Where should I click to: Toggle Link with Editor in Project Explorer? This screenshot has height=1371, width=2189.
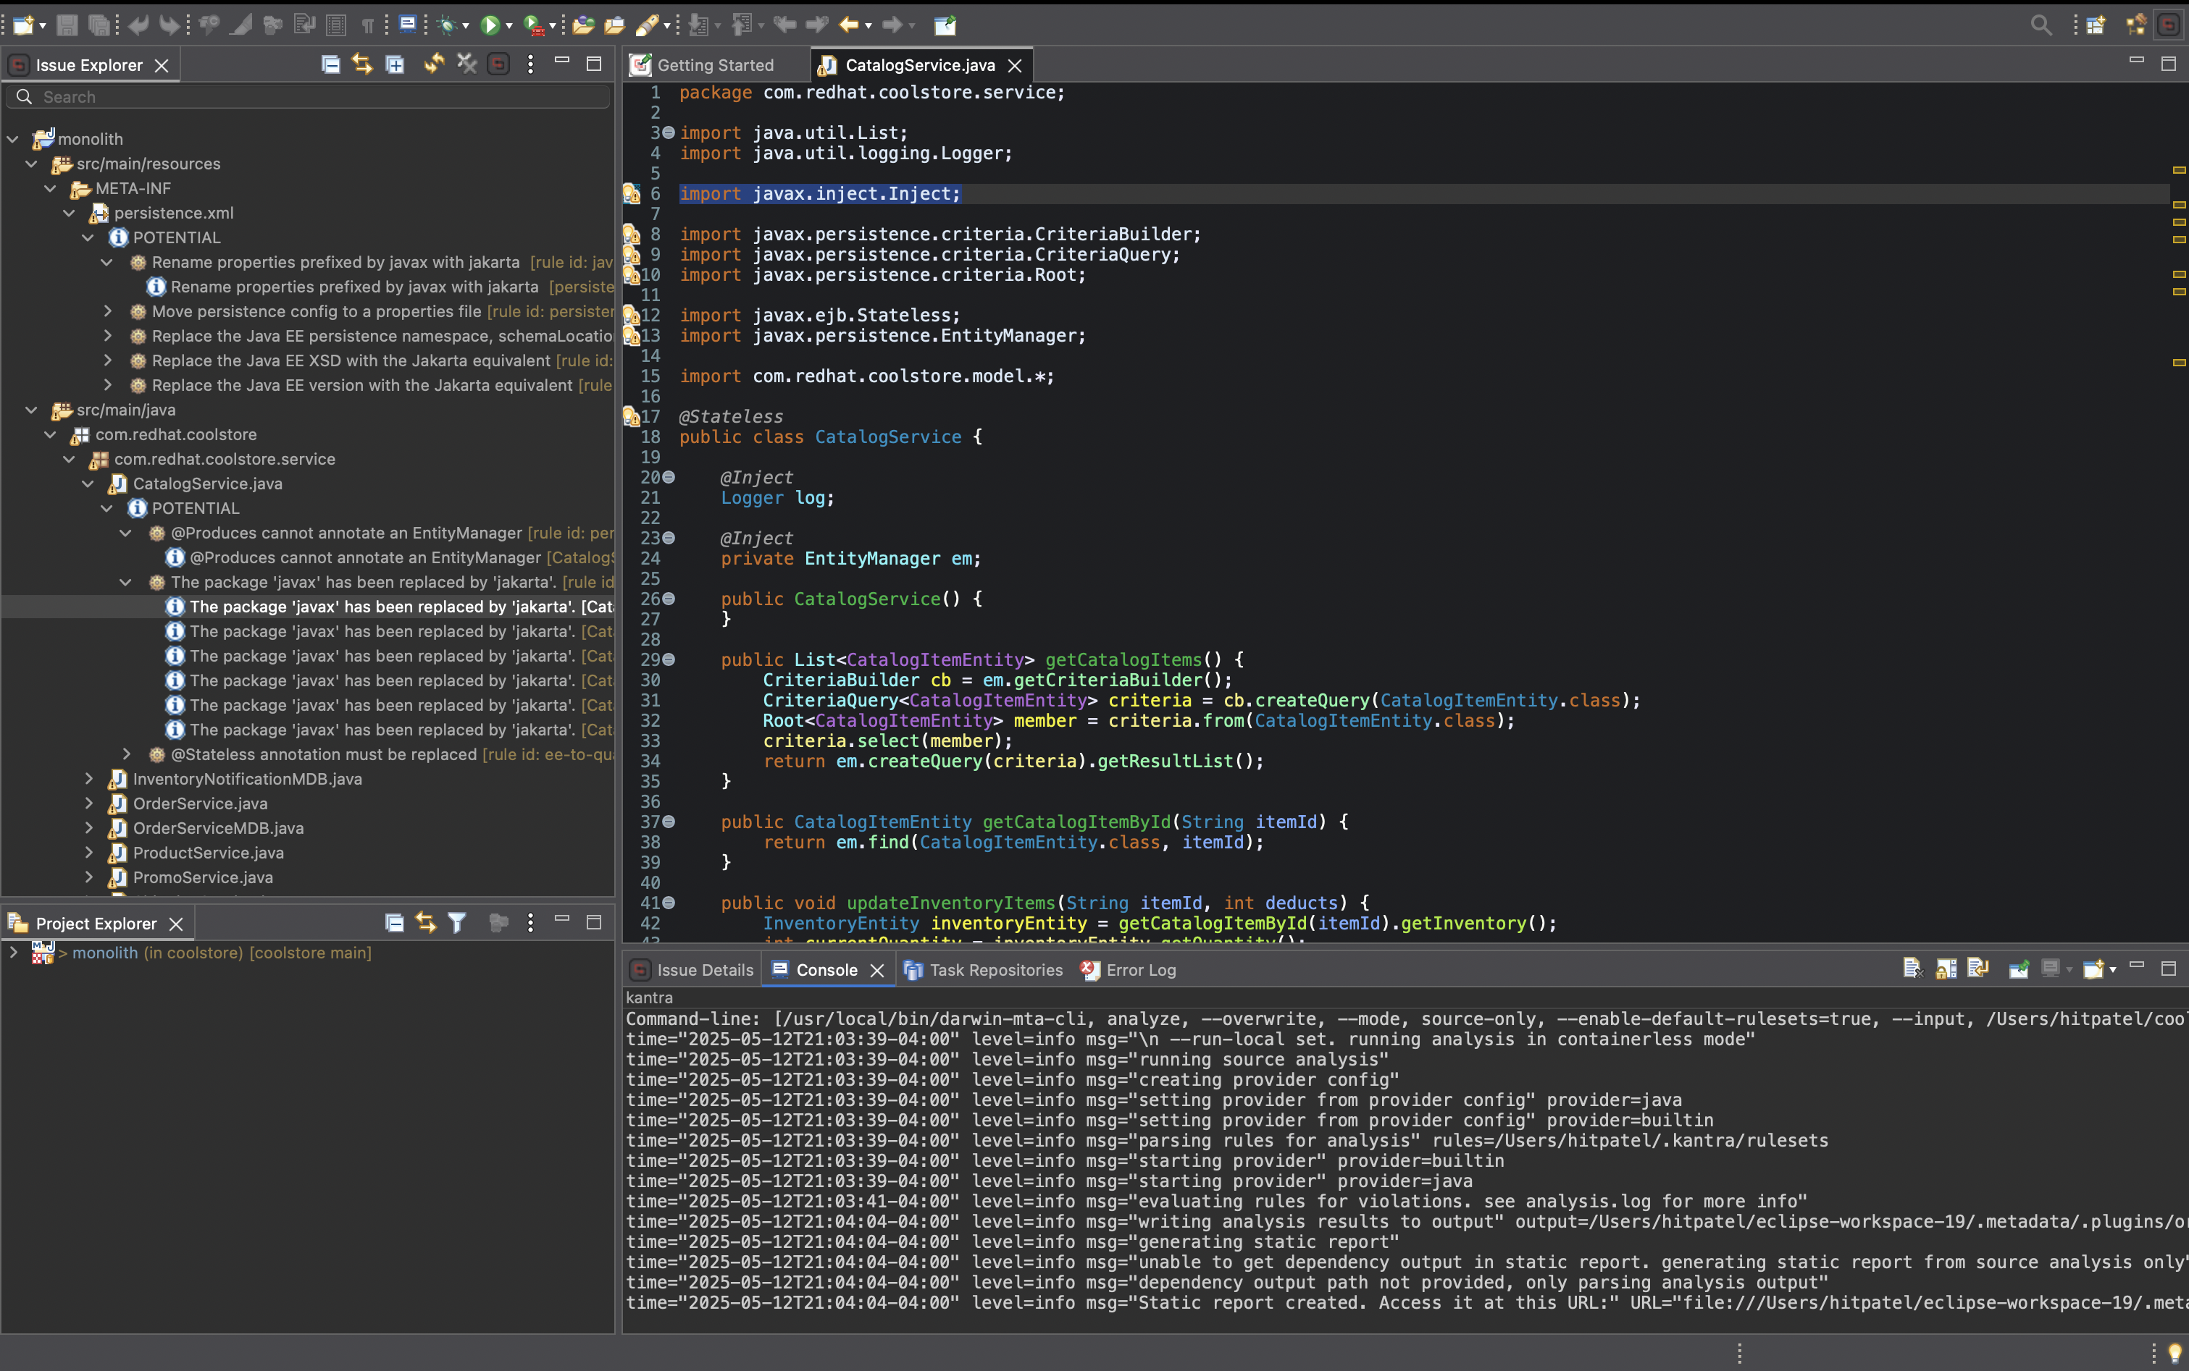(425, 923)
